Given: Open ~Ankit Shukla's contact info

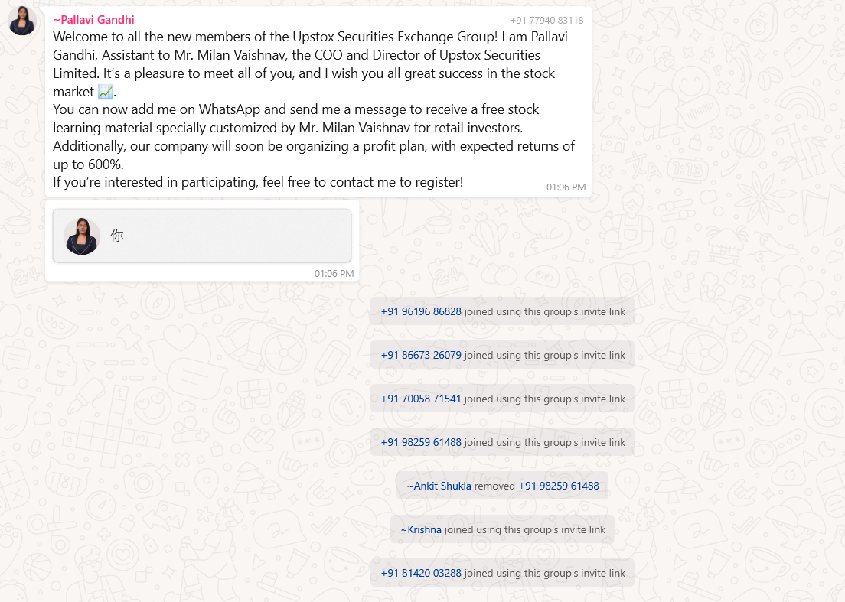Looking at the screenshot, I should click(439, 486).
